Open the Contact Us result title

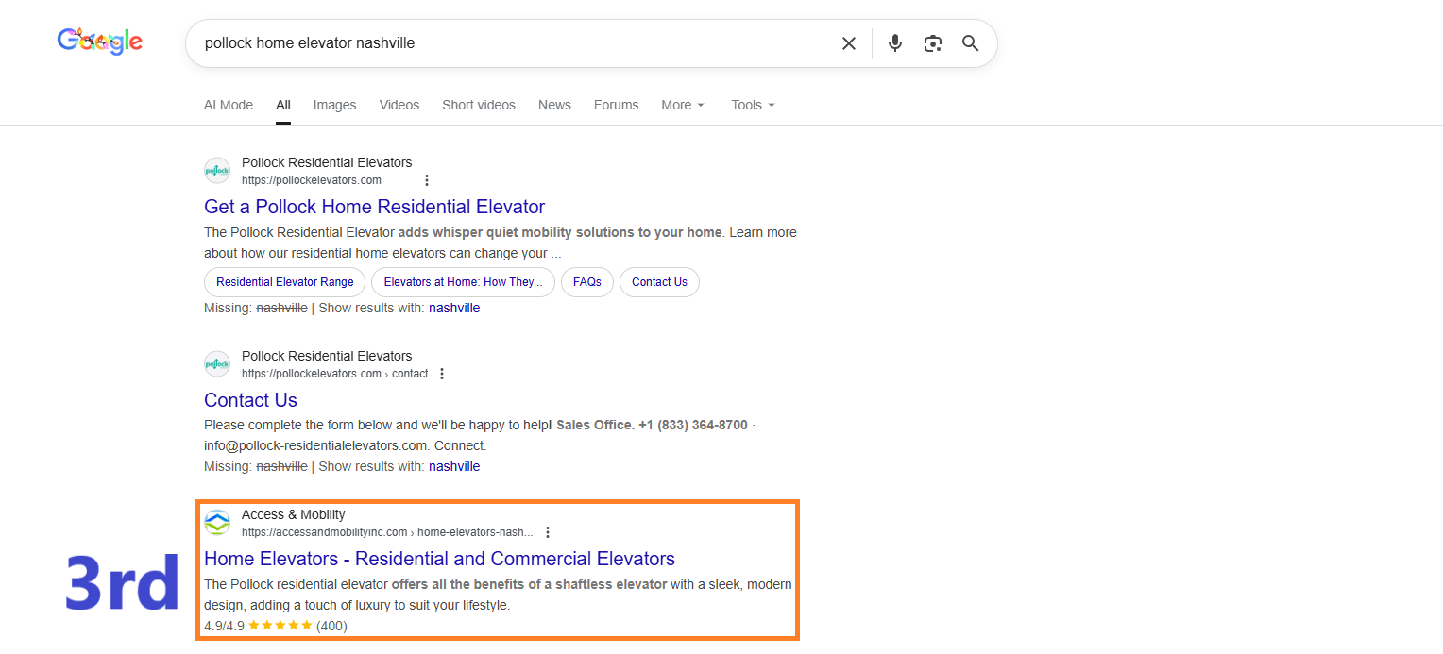[250, 400]
